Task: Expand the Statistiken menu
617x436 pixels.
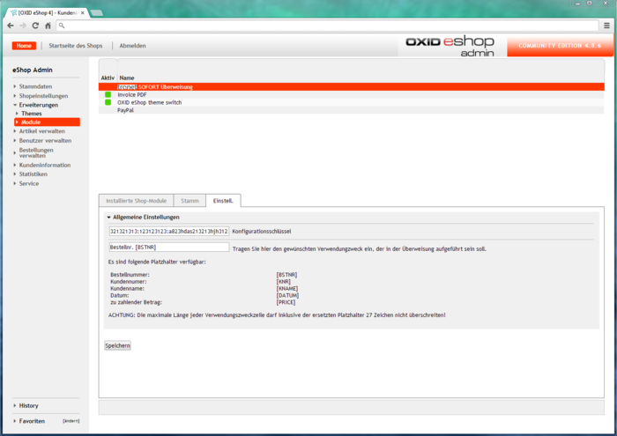Action: tap(33, 174)
